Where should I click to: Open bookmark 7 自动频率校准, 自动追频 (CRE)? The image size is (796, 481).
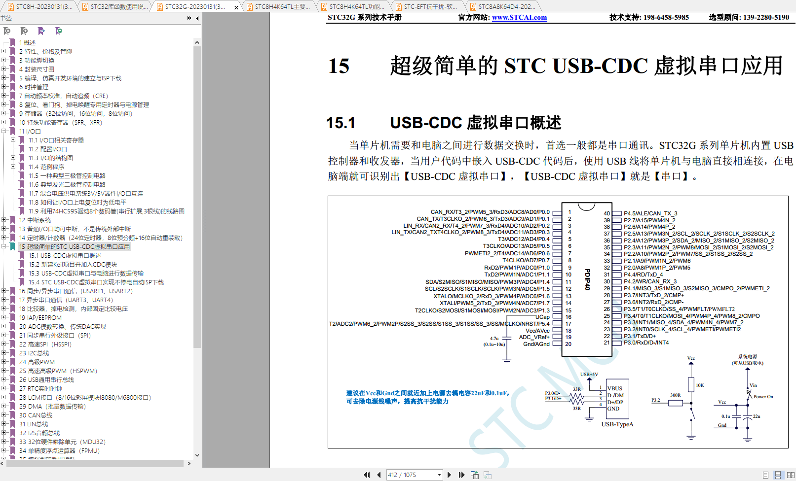coord(64,96)
